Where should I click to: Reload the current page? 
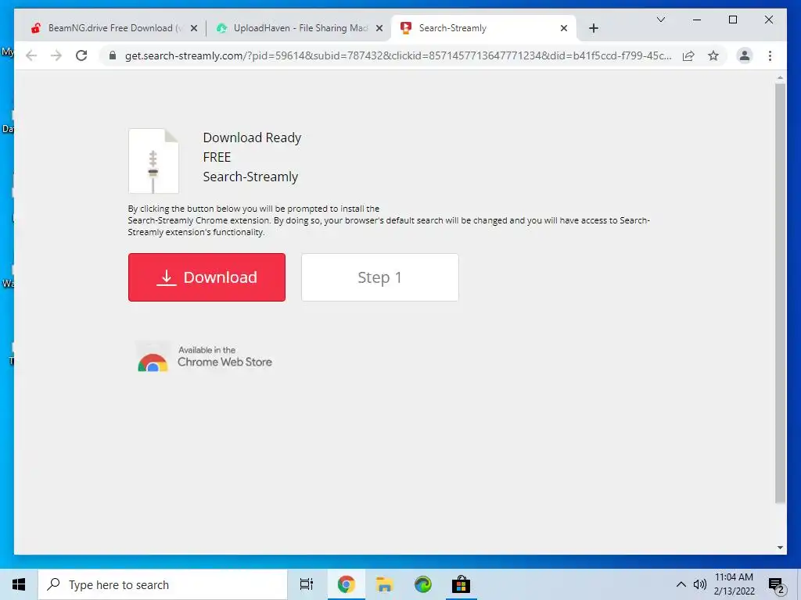point(81,55)
